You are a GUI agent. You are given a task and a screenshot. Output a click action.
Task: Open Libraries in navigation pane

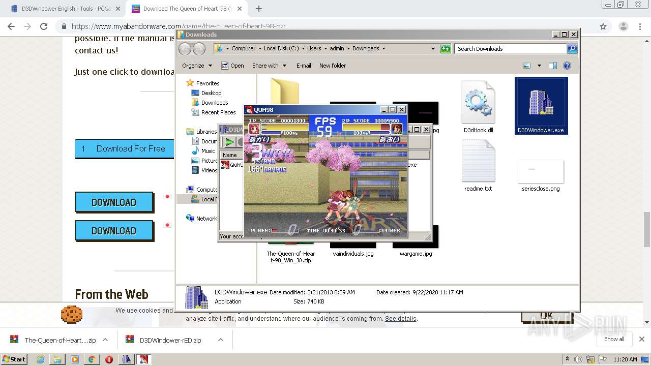coord(206,132)
